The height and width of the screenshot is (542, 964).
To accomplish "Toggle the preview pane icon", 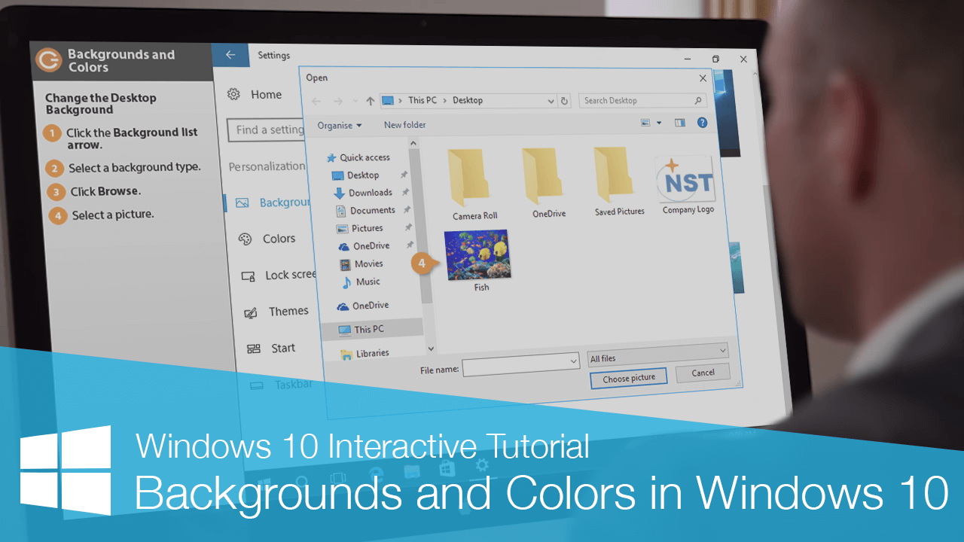I will (x=680, y=123).
